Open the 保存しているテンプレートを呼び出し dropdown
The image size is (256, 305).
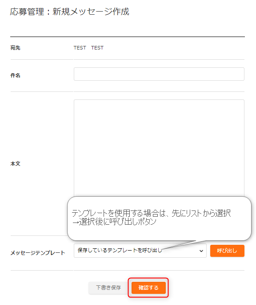click(140, 251)
